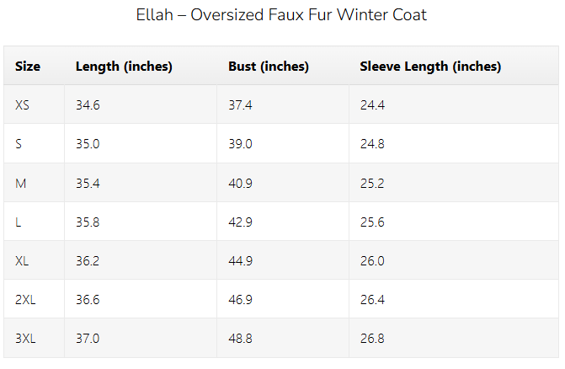
Task: Select the 39.0 bust value
Action: click(240, 144)
